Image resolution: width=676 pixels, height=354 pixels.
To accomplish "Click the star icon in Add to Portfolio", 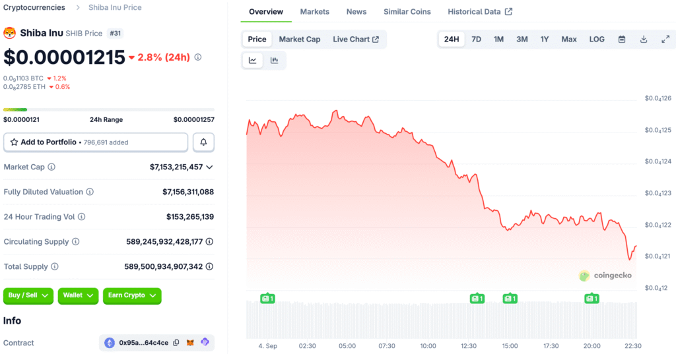I will click(x=14, y=142).
